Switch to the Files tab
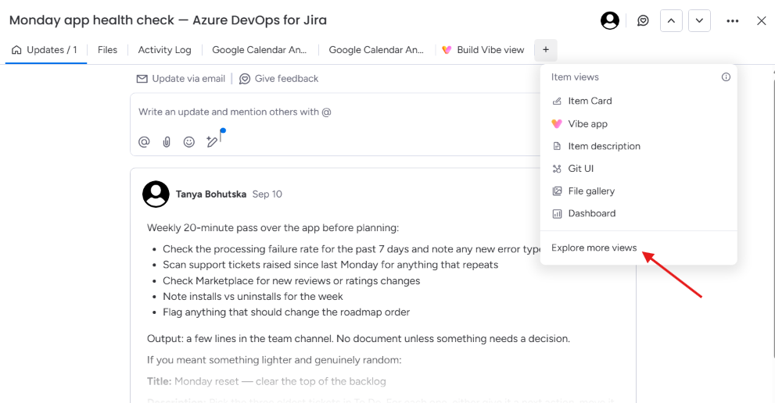775x403 pixels. 107,50
